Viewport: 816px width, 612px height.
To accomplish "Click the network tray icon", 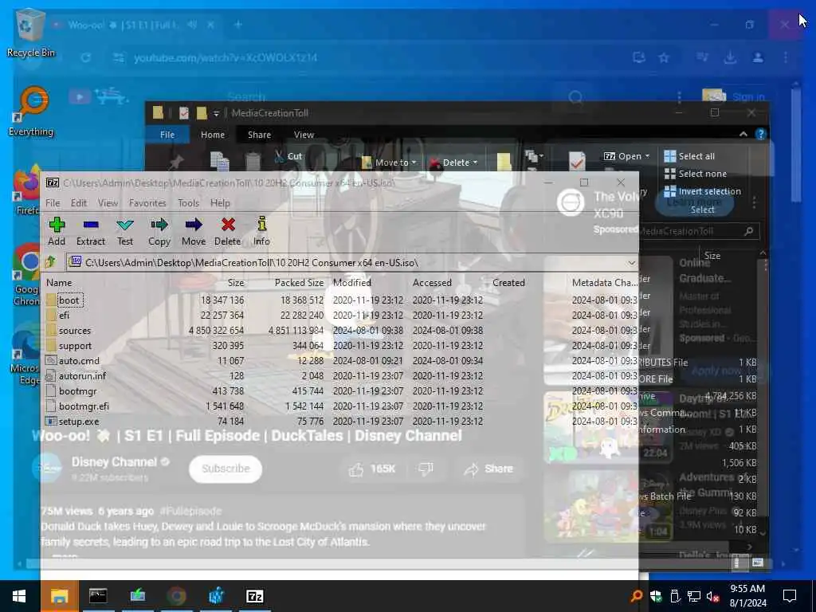I will (x=694, y=596).
